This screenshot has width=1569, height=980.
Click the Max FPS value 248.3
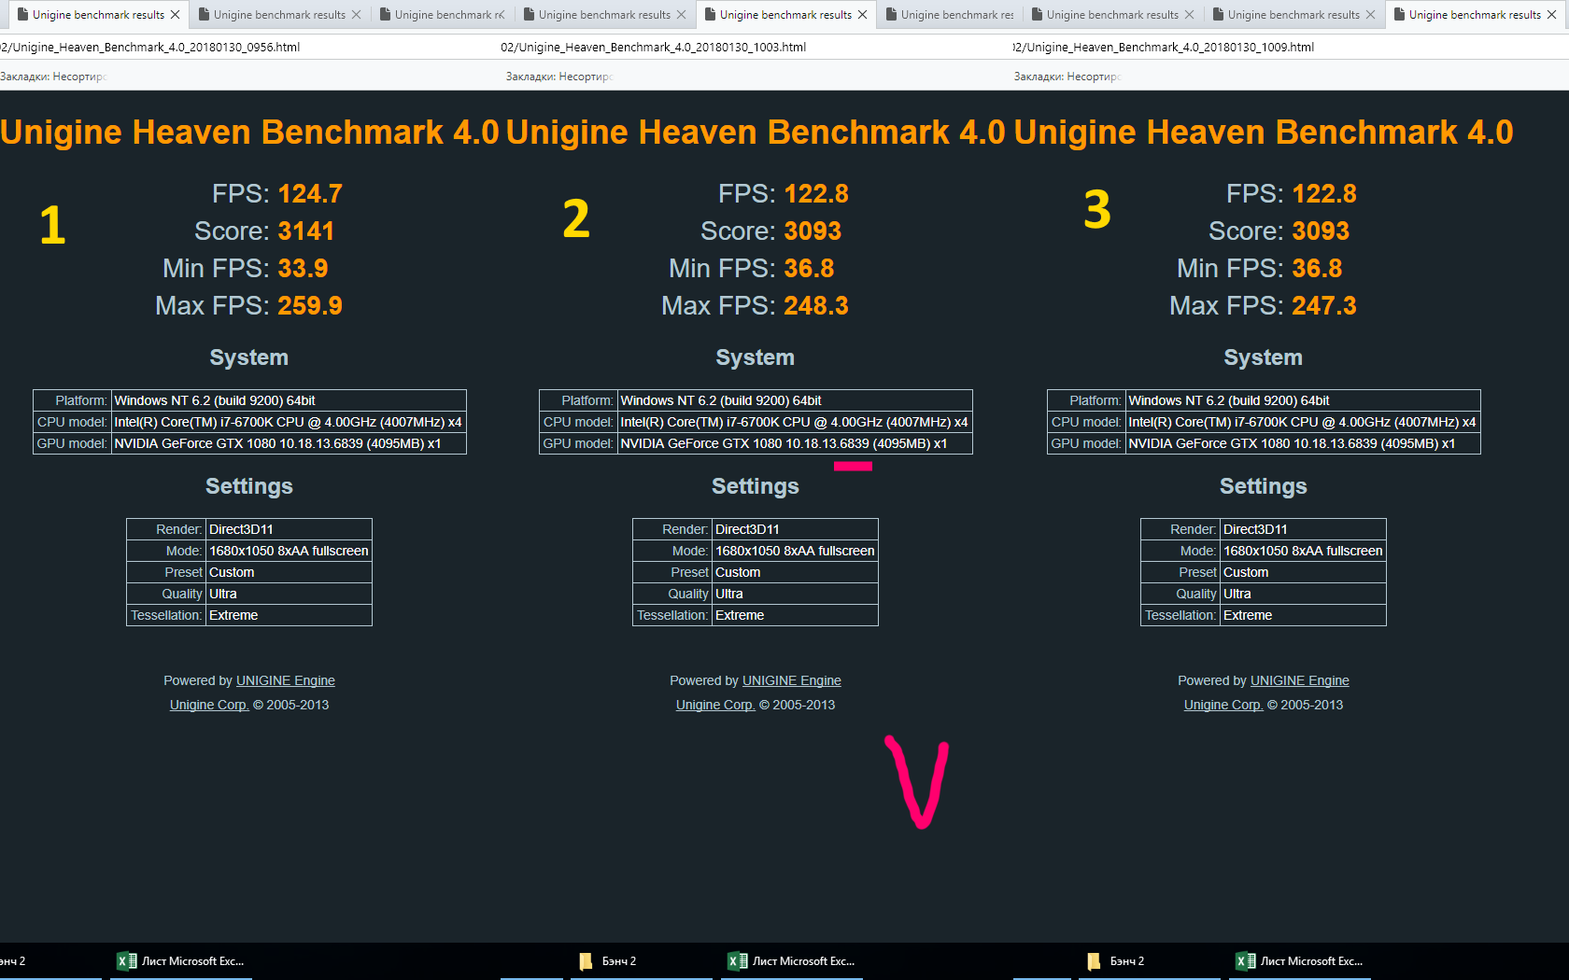click(816, 306)
